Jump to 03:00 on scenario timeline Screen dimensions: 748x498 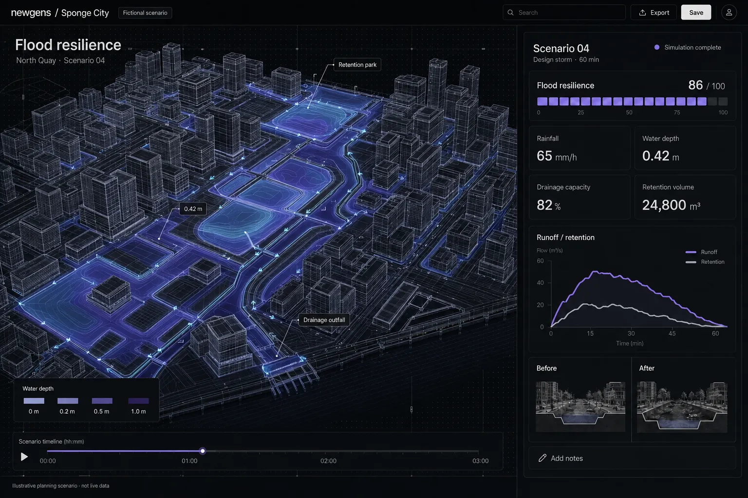[480, 461]
